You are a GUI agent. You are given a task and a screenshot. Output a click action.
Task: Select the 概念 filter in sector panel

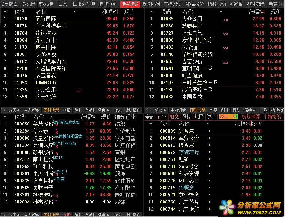tap(175, 117)
